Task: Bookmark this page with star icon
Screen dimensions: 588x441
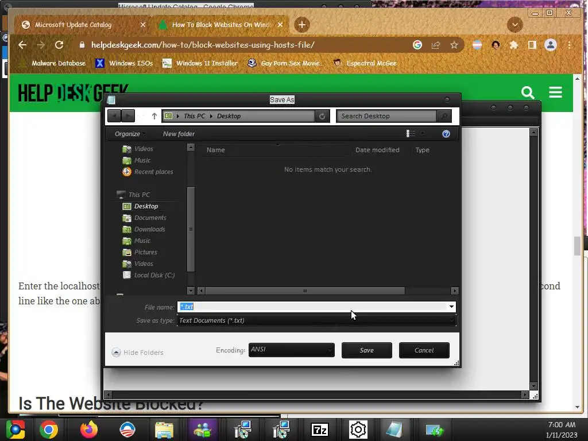Action: click(454, 45)
